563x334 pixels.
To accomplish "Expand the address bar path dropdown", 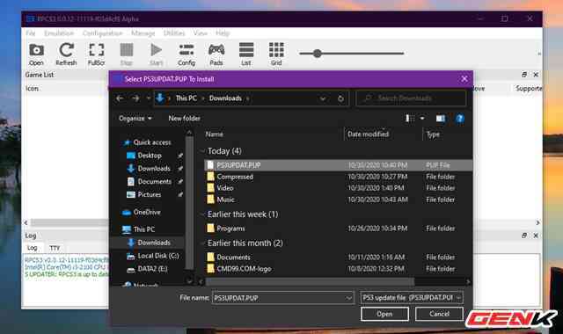I will [x=323, y=98].
